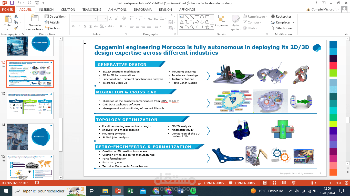Click the Organiser arrange icon

(222, 18)
